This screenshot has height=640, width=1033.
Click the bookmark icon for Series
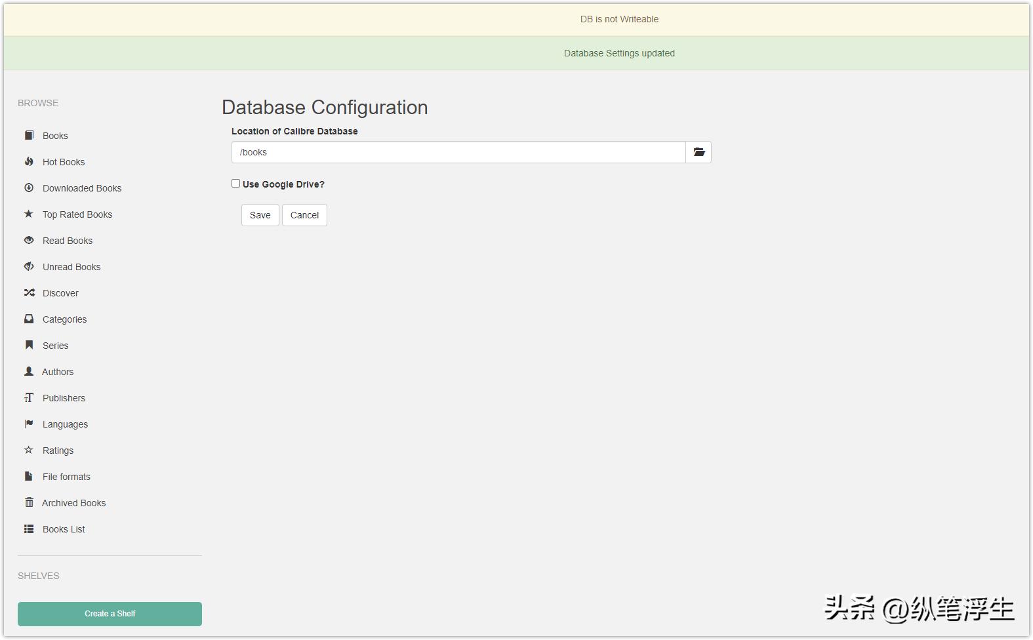click(x=29, y=345)
